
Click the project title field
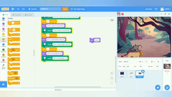tap(50, 9)
